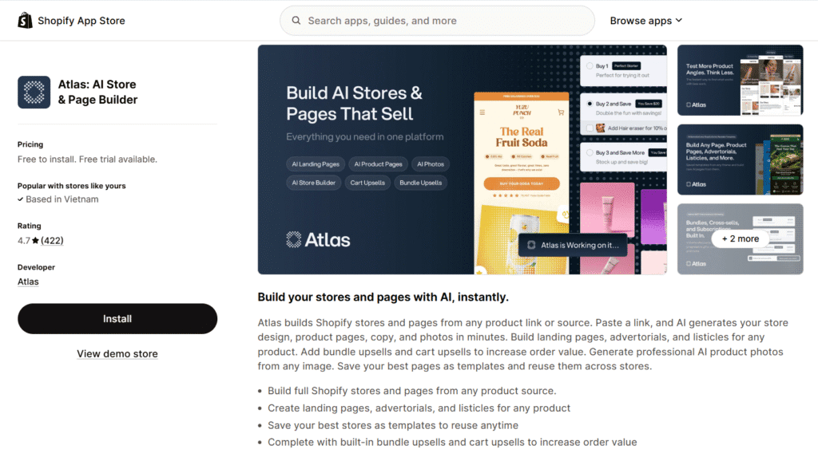This screenshot has width=818, height=449.
Task: Click the AI Landing Pages pill in the banner
Action: pos(316,164)
